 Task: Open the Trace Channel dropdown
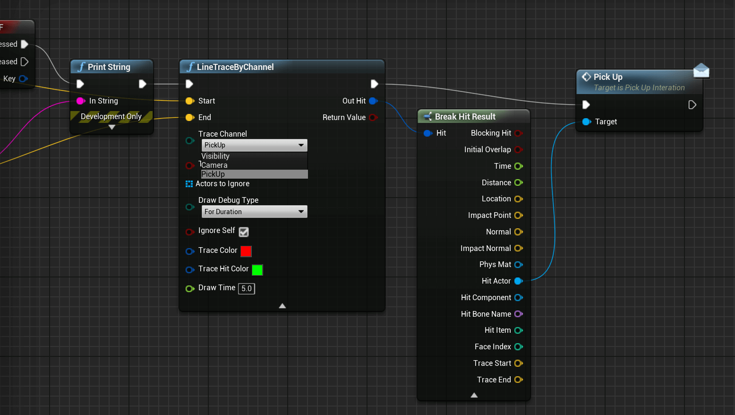pos(255,145)
